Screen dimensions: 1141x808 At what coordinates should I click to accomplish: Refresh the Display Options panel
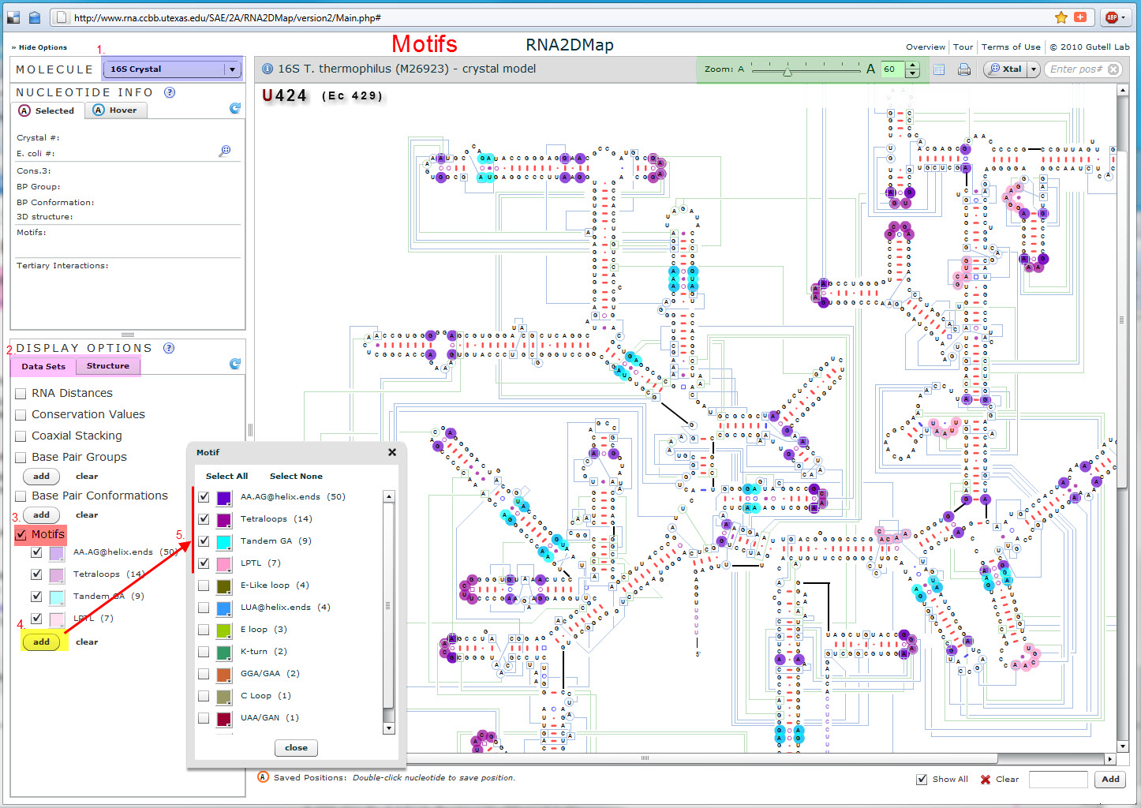tap(234, 364)
